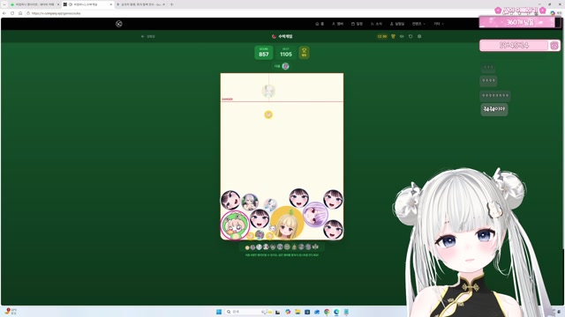Screen dimensions: 565x317
Task: Click the BEST 1105 box
Action: [286, 53]
